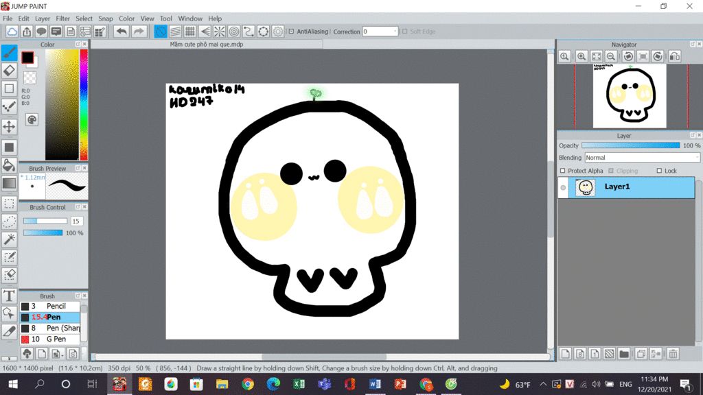Select the Lasso selection tool
Viewport: 703px width, 395px height.
9,222
